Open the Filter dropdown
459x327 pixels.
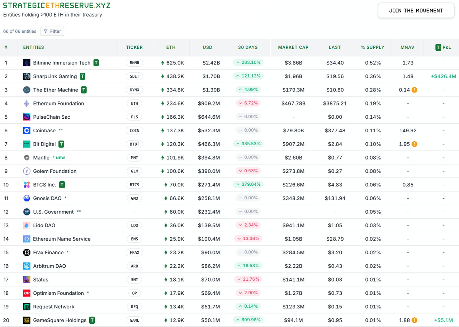(x=52, y=31)
